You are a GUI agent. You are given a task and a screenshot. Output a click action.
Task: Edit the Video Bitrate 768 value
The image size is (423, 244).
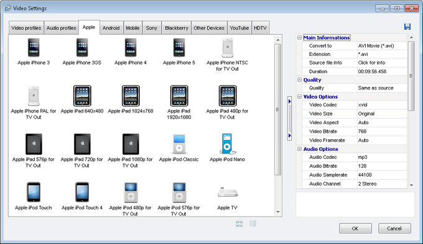382,132
